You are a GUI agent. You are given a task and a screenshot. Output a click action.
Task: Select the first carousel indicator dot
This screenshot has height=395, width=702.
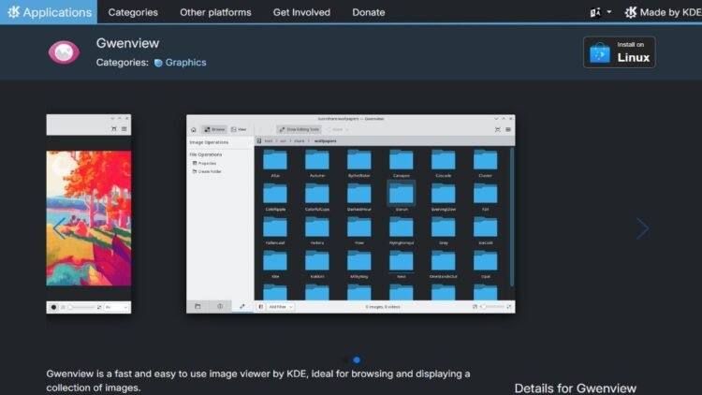click(x=345, y=359)
